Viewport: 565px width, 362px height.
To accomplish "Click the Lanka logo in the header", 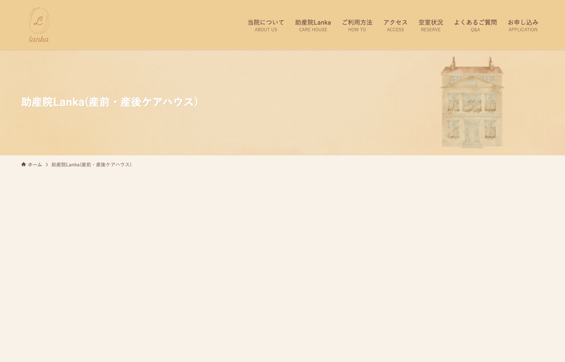I will [x=39, y=25].
